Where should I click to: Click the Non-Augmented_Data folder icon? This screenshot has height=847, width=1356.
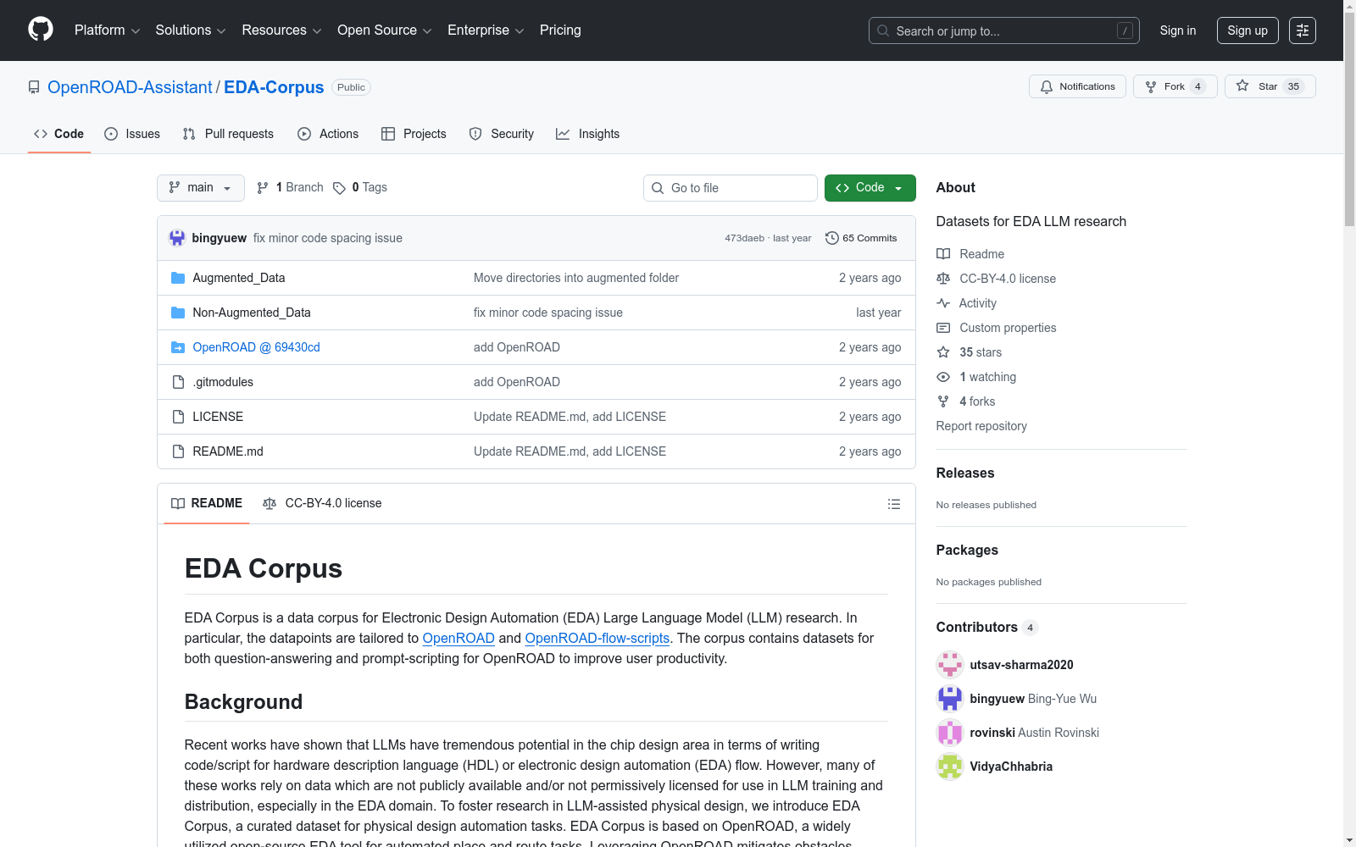[x=178, y=313]
